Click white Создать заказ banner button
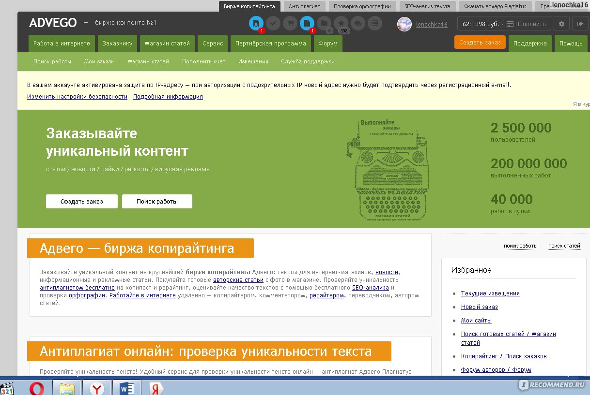The width and height of the screenshot is (590, 395). (x=82, y=201)
